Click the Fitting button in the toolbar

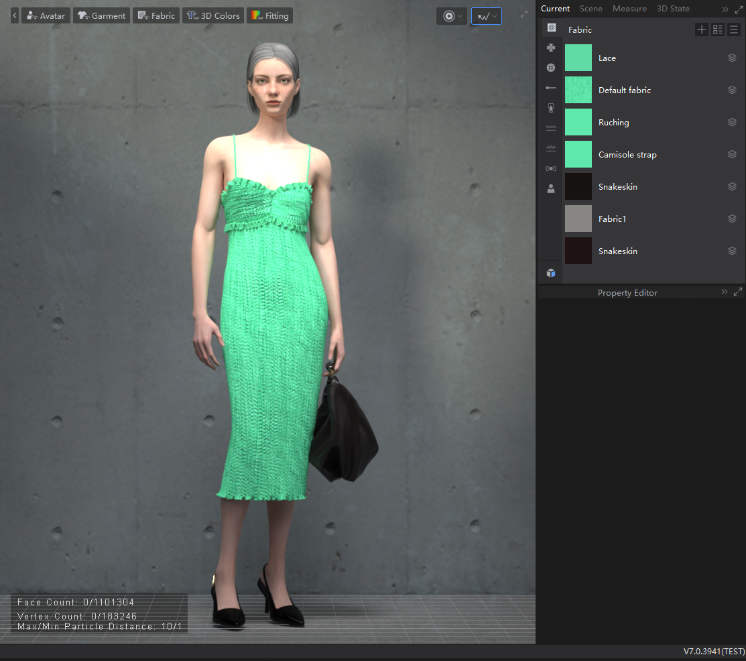pyautogui.click(x=269, y=15)
